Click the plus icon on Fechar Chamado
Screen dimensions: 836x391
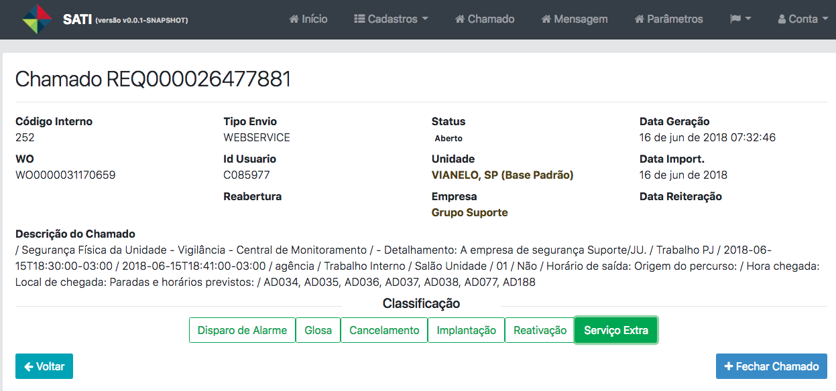(x=729, y=366)
